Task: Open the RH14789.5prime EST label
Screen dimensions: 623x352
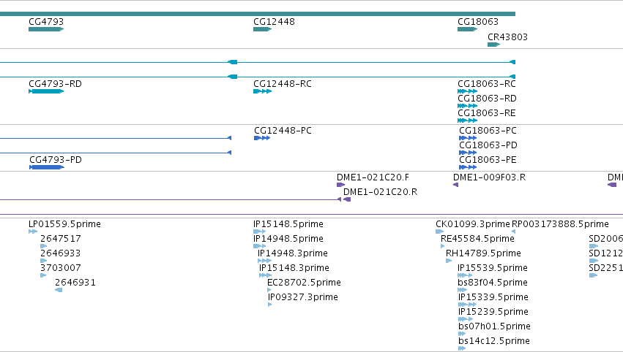Action: tap(483, 253)
